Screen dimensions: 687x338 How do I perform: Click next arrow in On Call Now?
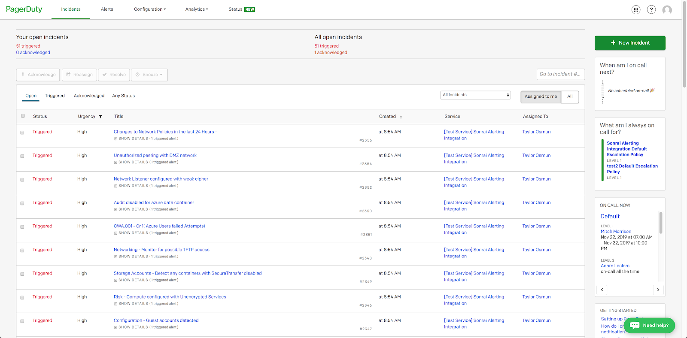pos(658,290)
